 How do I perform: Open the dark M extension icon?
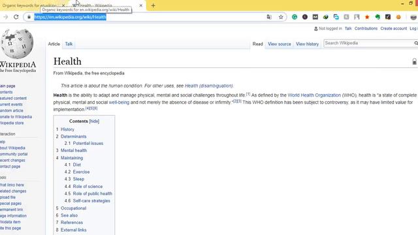315,17
